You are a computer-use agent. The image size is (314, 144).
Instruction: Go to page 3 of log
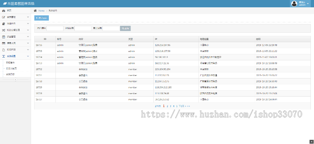[170, 106]
